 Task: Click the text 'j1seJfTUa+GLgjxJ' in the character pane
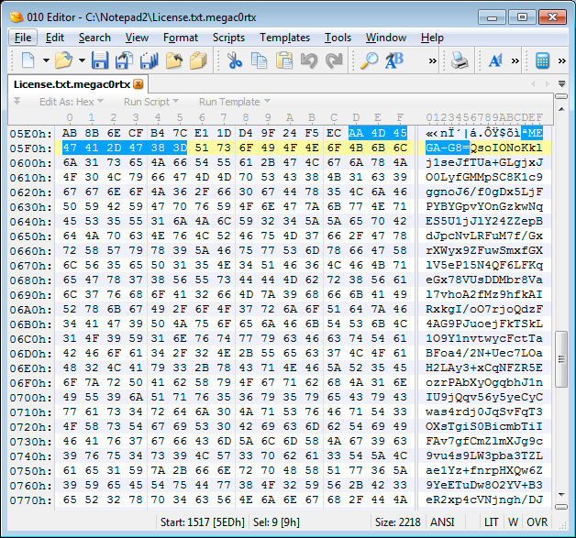(x=484, y=162)
